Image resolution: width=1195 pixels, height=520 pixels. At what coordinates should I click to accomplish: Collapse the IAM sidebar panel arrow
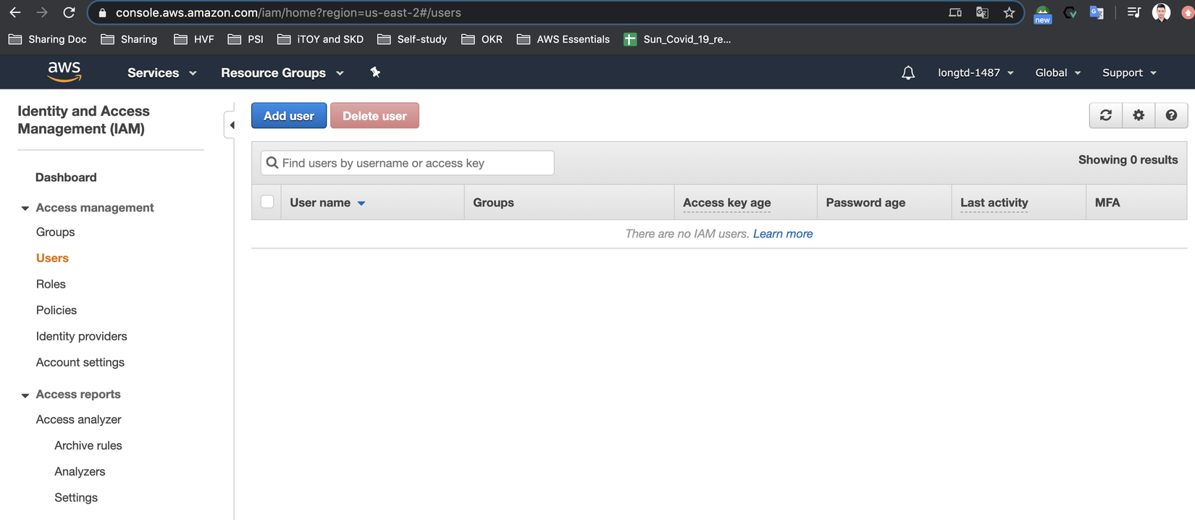click(x=232, y=125)
